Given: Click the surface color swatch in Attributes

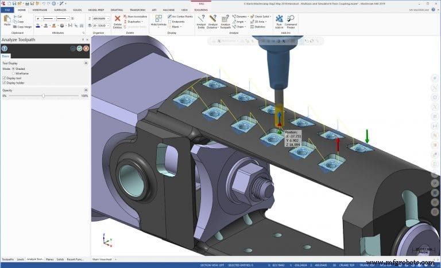Looking at the screenshot, I should 54,26.
